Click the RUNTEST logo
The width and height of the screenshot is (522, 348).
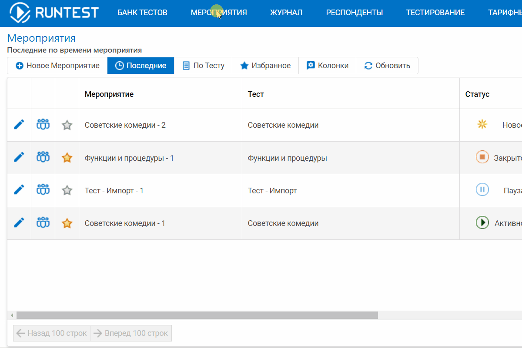54,12
